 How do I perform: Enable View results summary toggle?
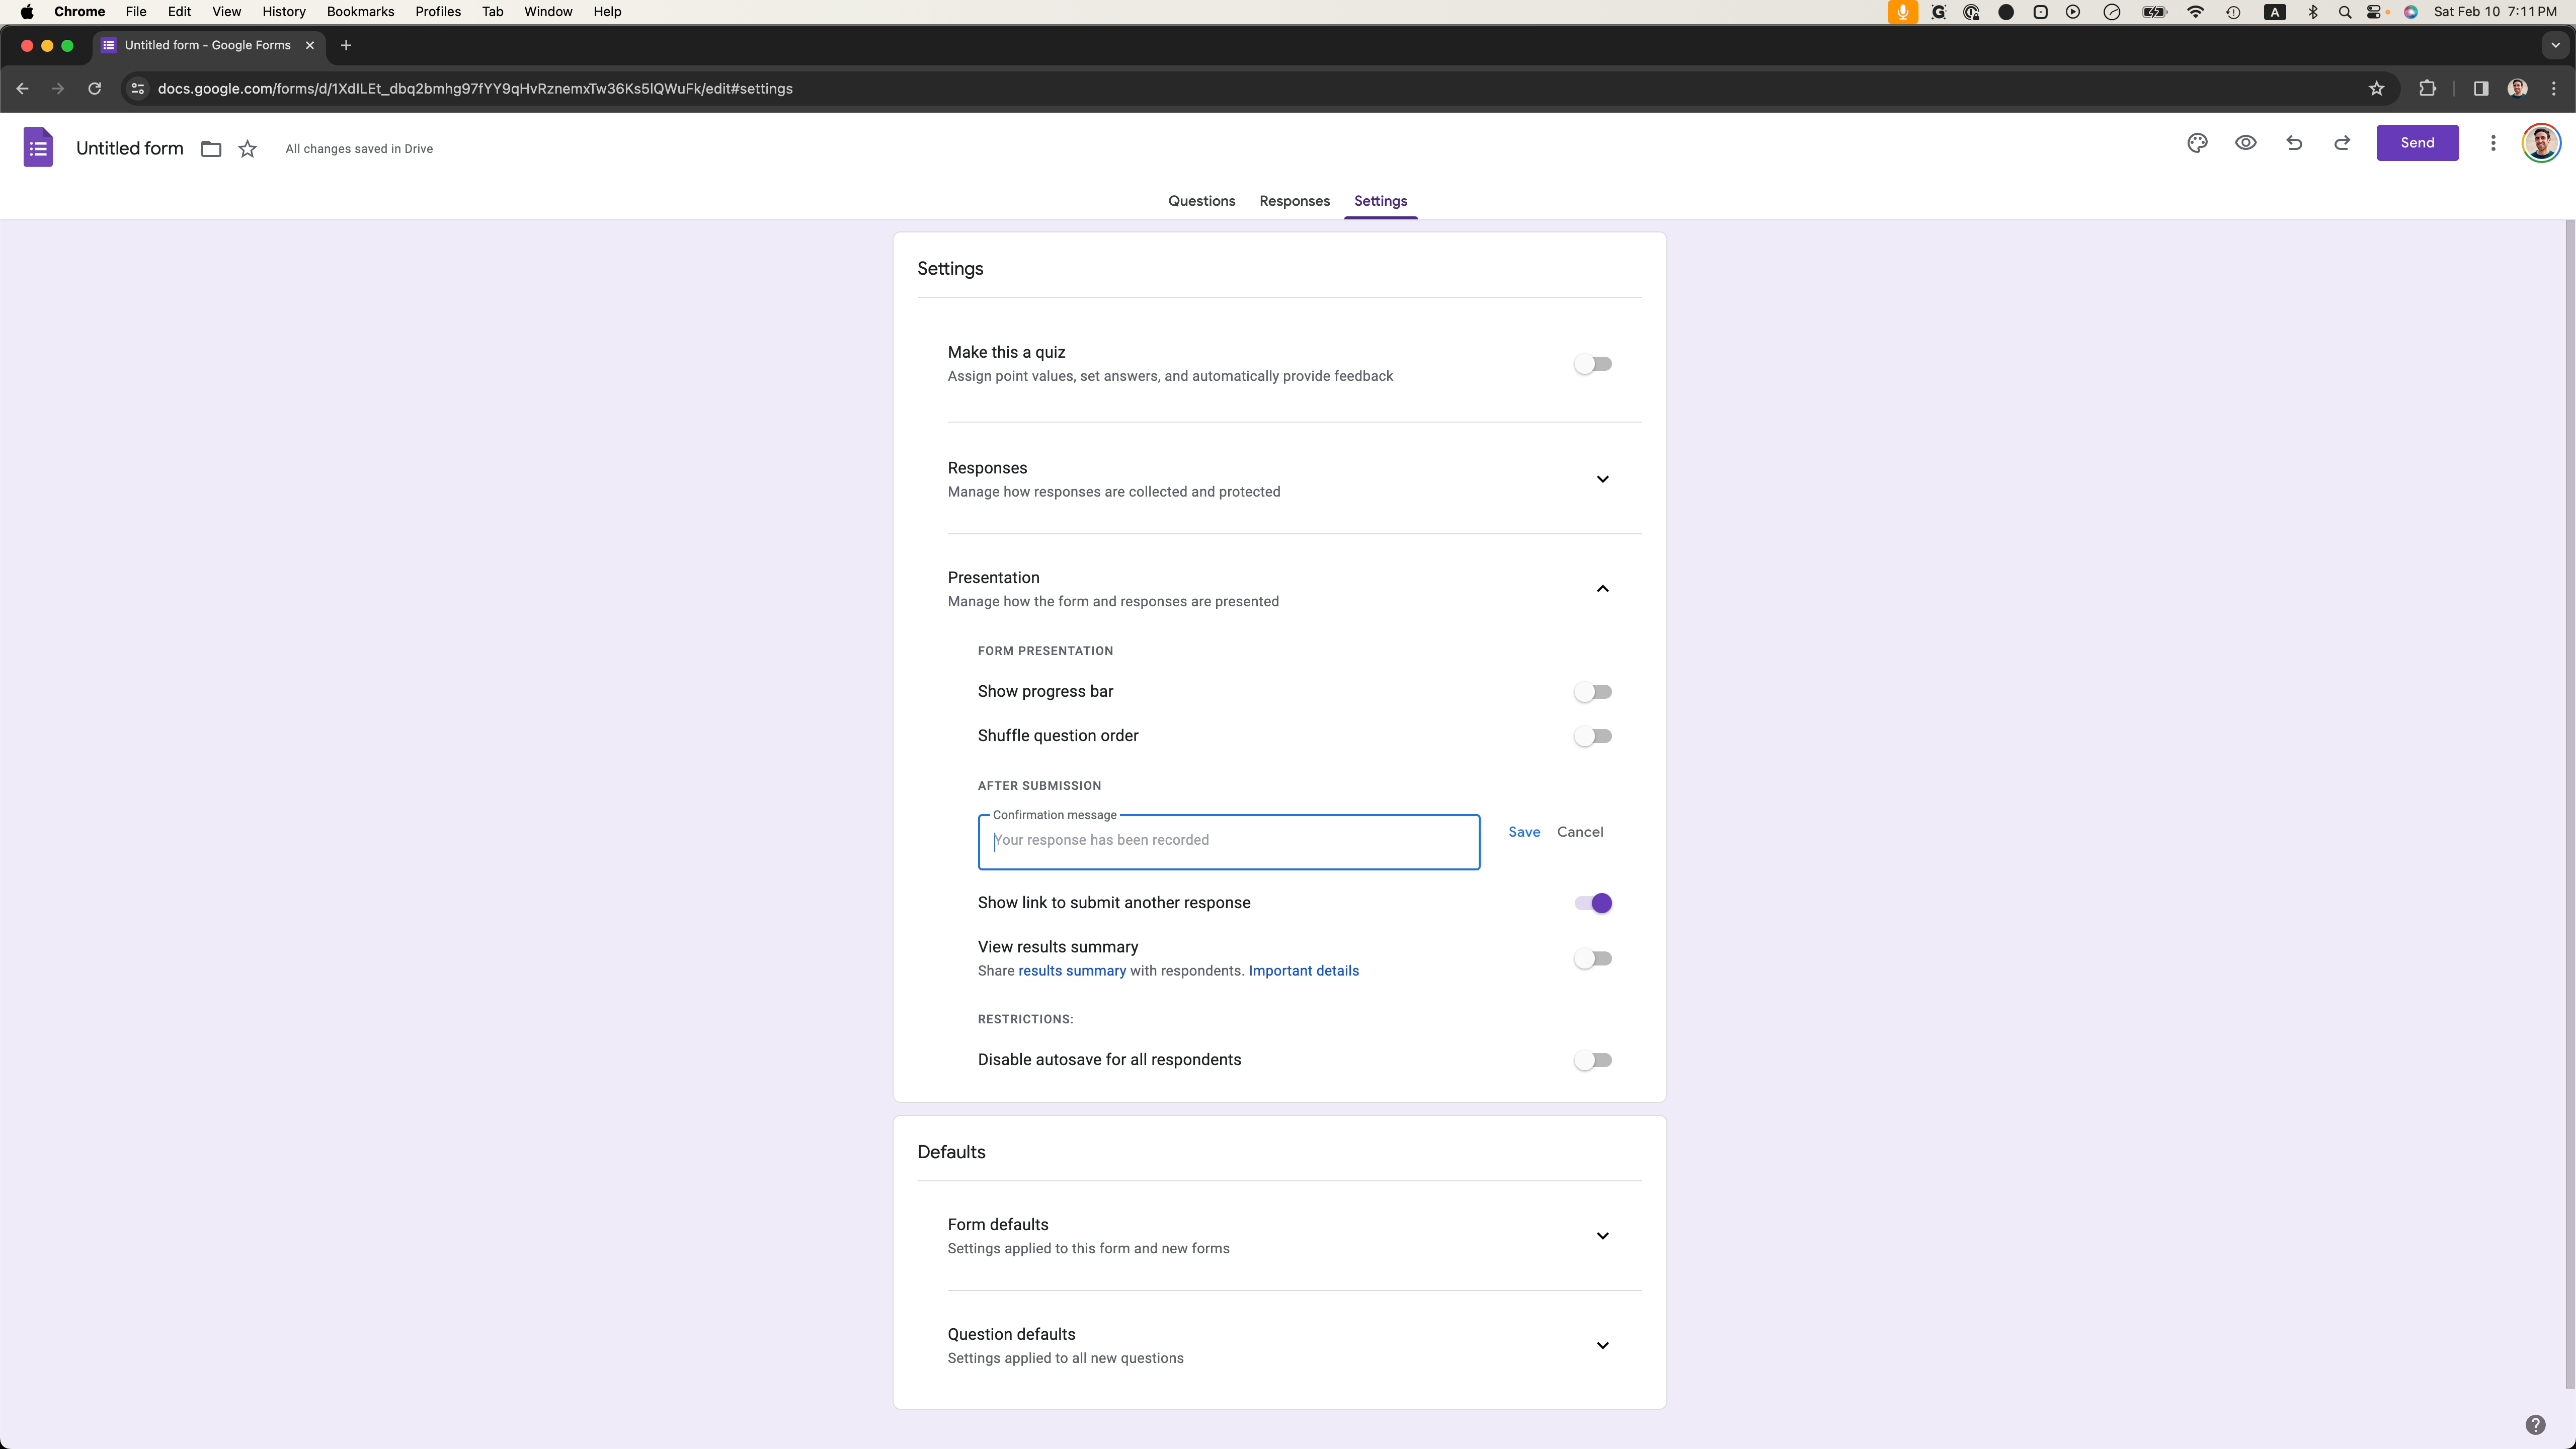tap(1593, 958)
